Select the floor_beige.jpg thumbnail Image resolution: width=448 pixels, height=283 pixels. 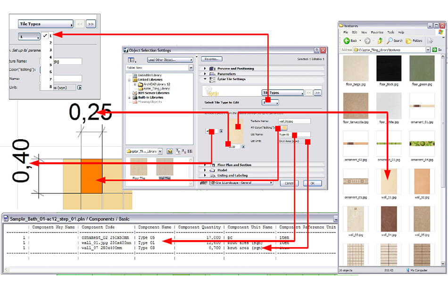[356, 68]
